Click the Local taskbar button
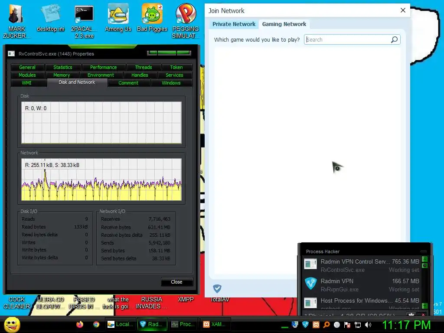 pos(121,324)
